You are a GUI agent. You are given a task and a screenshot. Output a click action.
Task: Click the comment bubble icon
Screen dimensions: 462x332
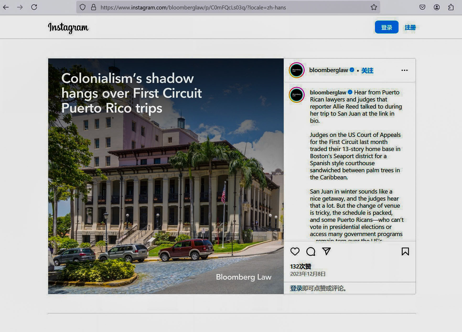311,251
